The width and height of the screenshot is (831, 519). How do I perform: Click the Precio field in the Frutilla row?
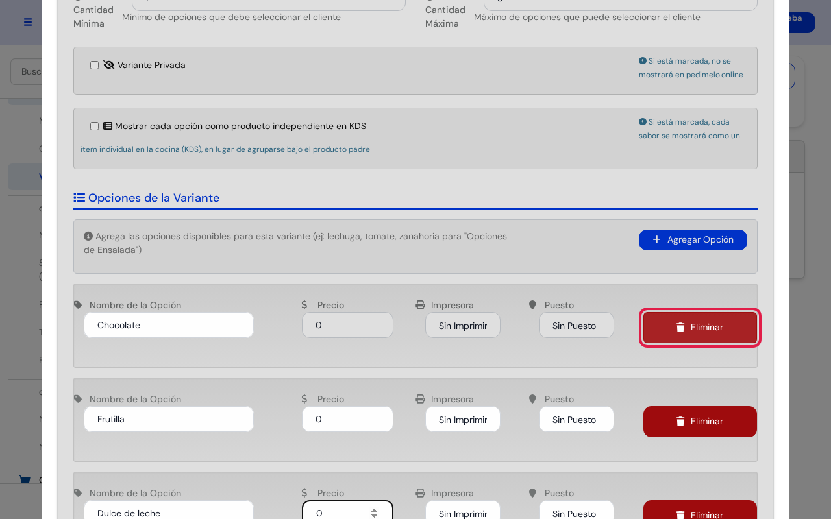point(347,419)
